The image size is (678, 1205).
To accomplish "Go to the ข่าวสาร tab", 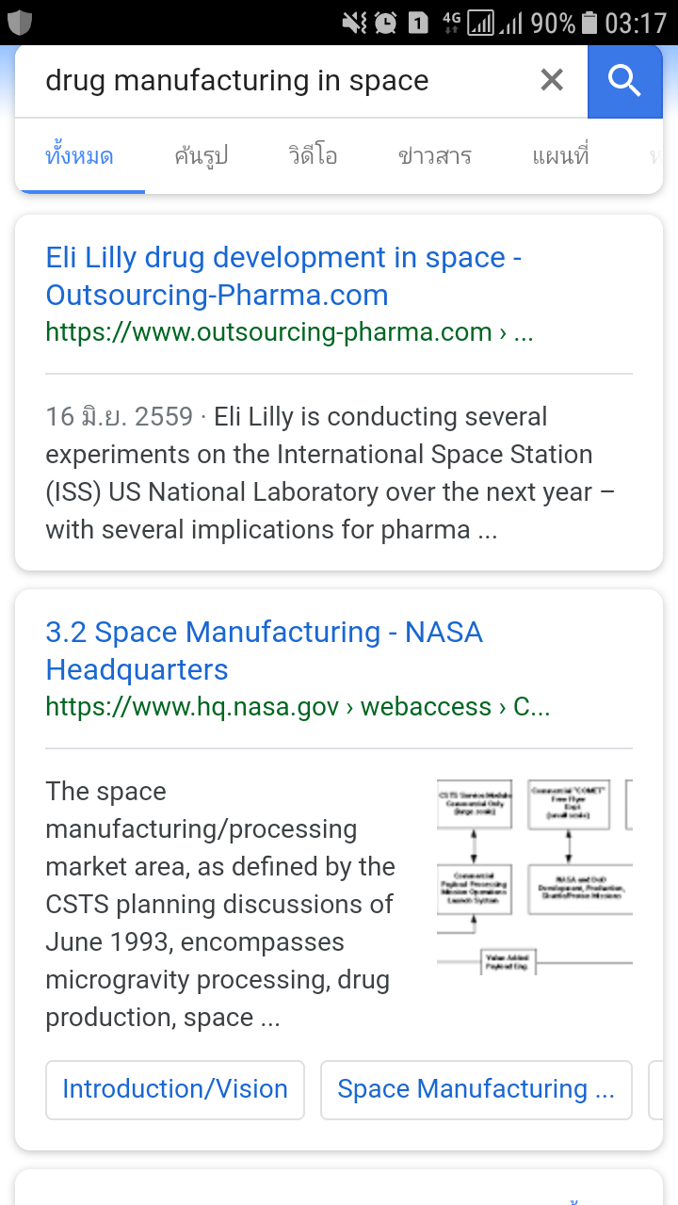I will [434, 156].
